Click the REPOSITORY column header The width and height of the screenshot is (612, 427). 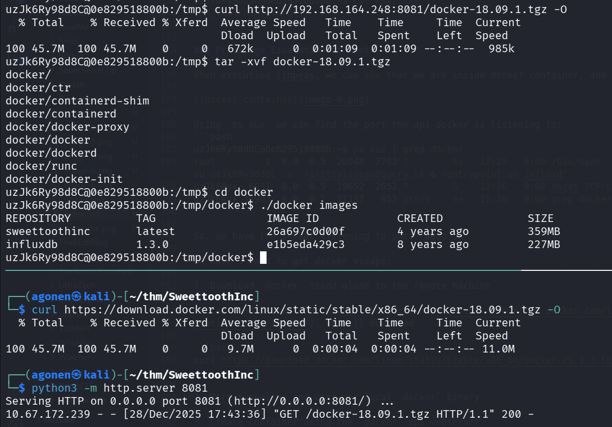click(38, 218)
